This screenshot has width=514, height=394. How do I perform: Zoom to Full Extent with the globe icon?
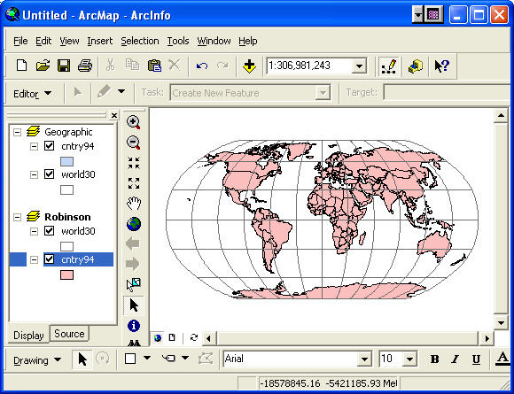pyautogui.click(x=134, y=224)
